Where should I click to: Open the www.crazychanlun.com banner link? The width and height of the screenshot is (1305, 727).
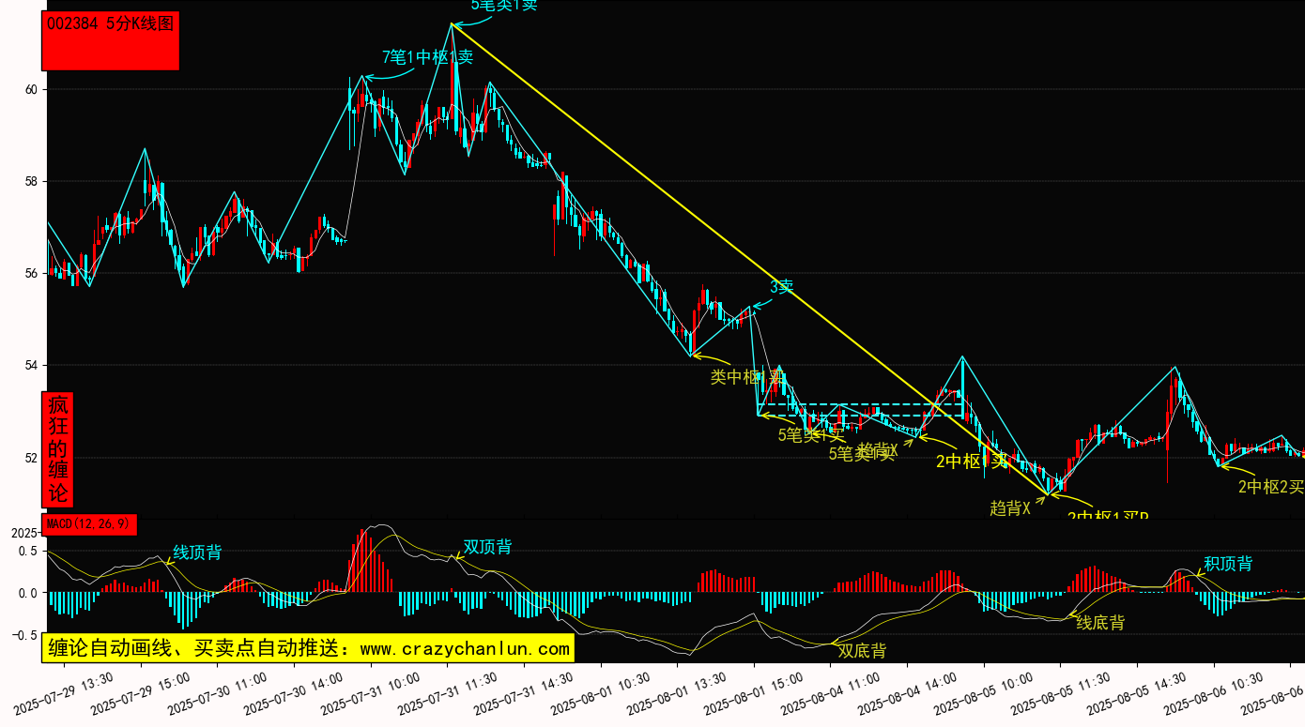click(308, 648)
